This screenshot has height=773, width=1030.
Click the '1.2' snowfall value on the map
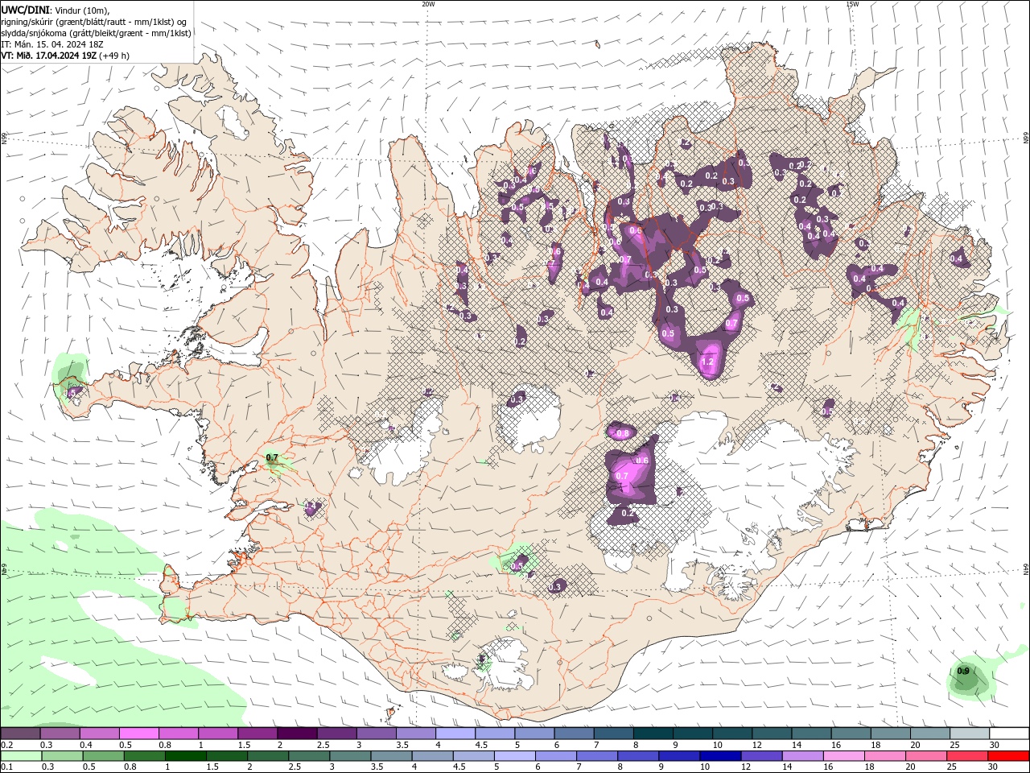708,362
